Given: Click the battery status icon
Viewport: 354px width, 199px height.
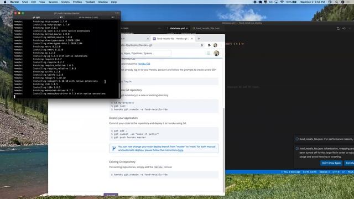Looking at the screenshot, I should coord(294,2).
